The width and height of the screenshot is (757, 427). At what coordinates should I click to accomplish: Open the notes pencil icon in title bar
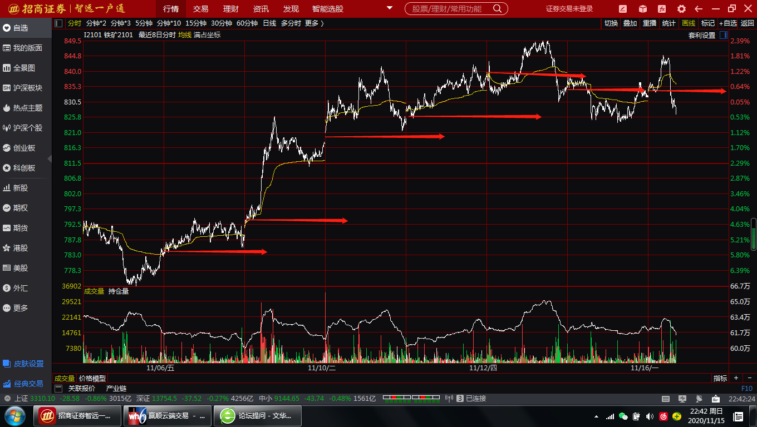pyautogui.click(x=622, y=9)
